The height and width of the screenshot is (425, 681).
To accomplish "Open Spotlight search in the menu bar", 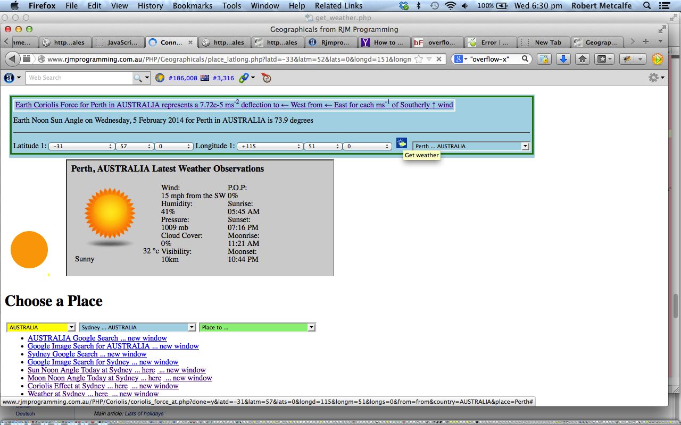I will (x=647, y=6).
